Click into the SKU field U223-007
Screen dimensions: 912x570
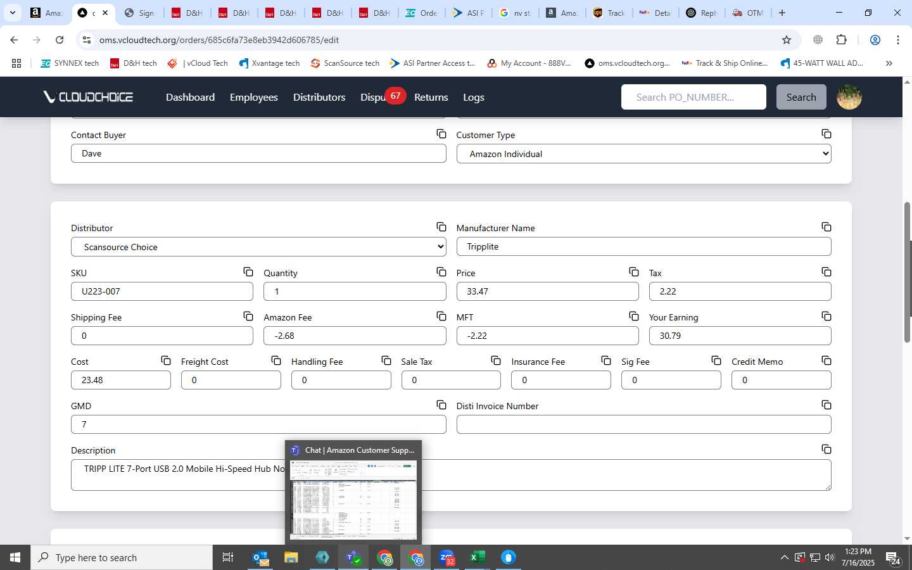162,291
